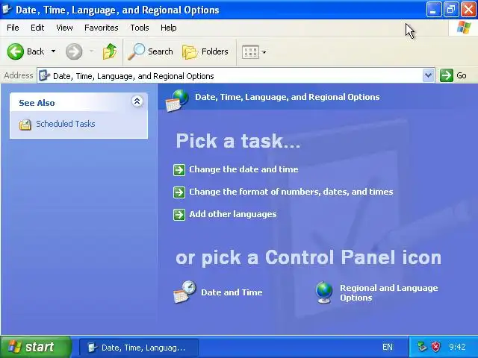This screenshot has width=478, height=358.
Task: Click the EN language bar indicator
Action: (x=388, y=347)
